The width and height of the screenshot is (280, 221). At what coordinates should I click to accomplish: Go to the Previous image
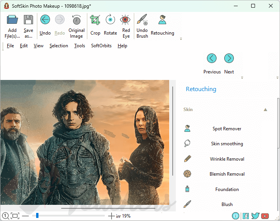(x=212, y=58)
